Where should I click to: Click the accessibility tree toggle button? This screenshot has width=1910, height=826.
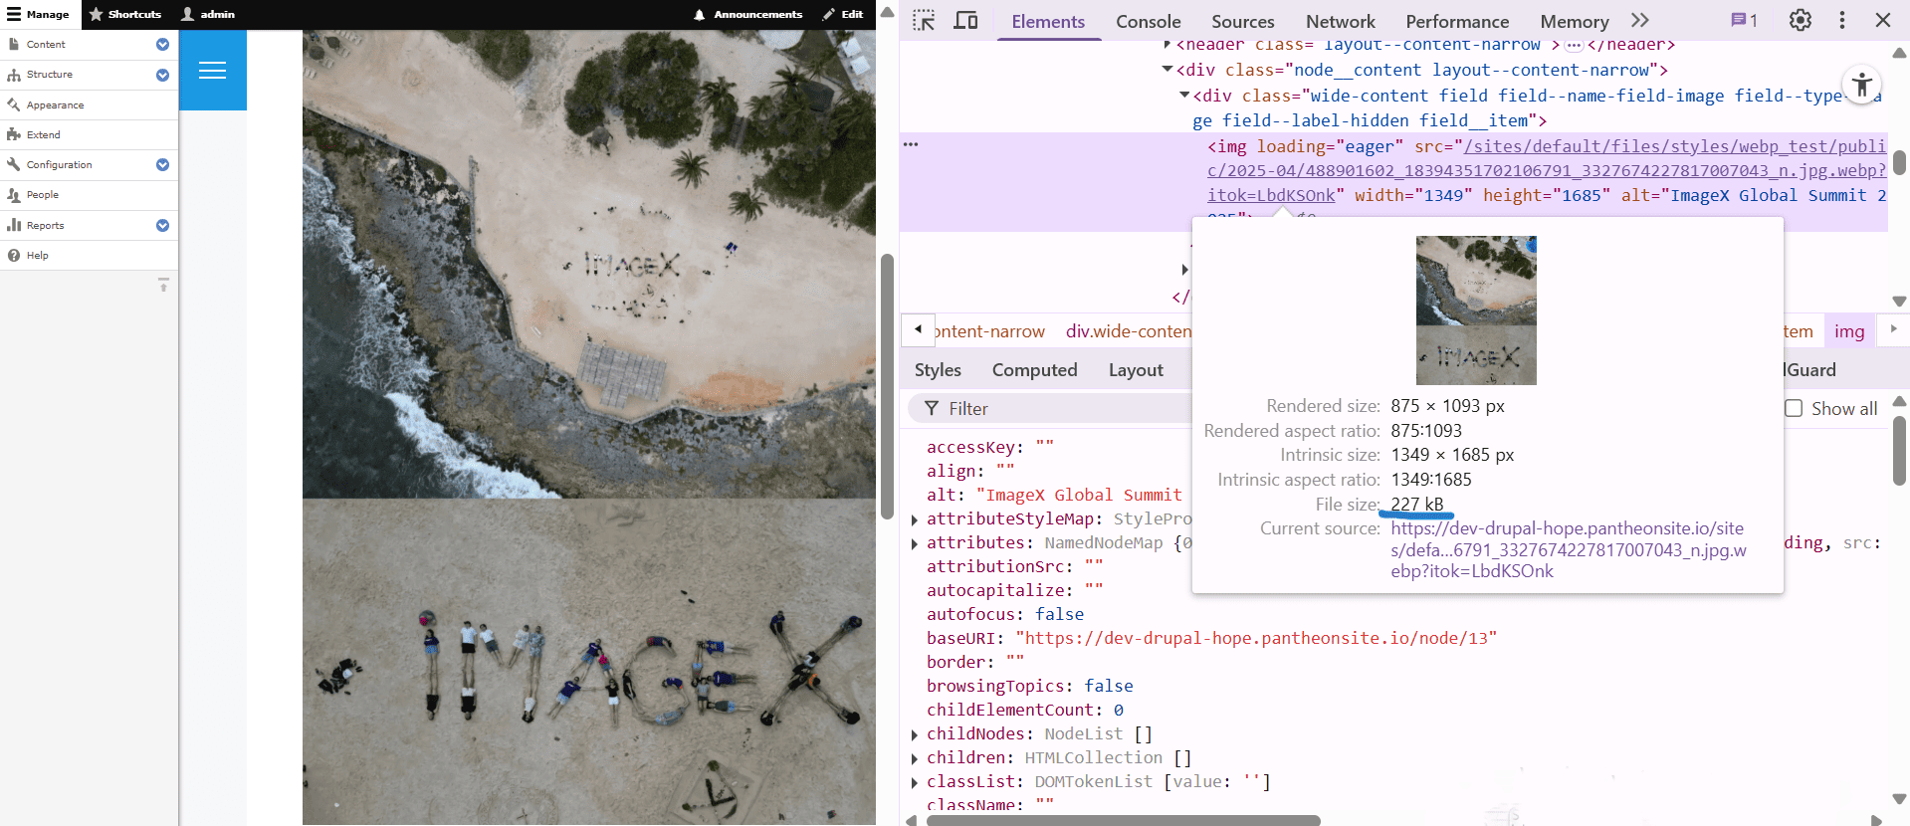(1862, 85)
